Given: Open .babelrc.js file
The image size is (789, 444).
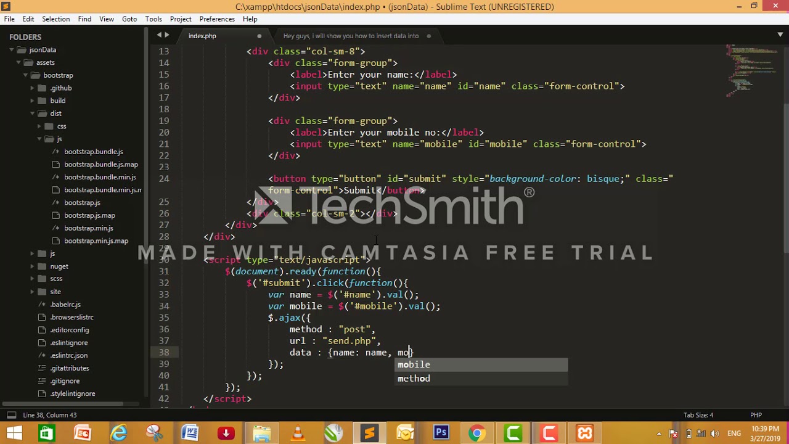Looking at the screenshot, I should coord(65,305).
